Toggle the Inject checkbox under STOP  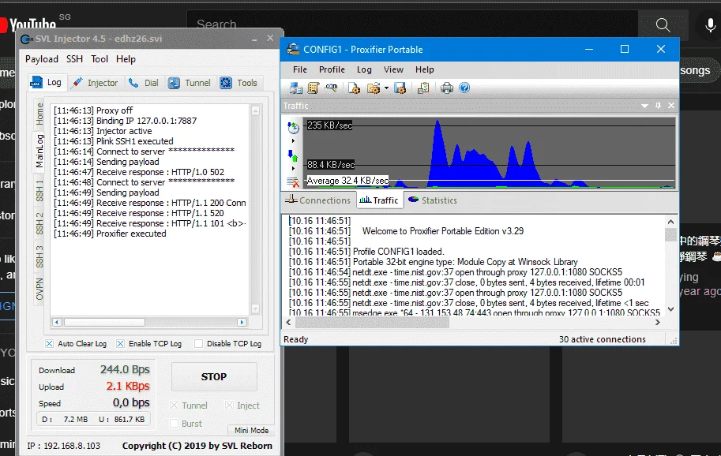pyautogui.click(x=229, y=405)
